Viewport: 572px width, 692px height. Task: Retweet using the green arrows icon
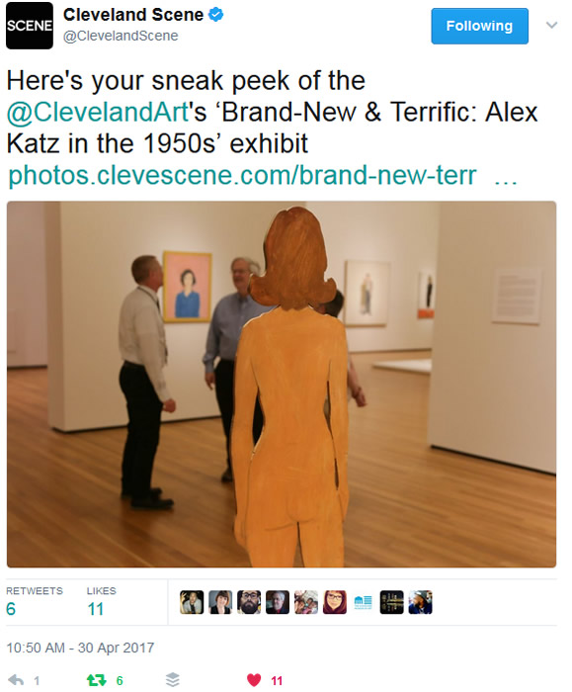click(x=96, y=680)
